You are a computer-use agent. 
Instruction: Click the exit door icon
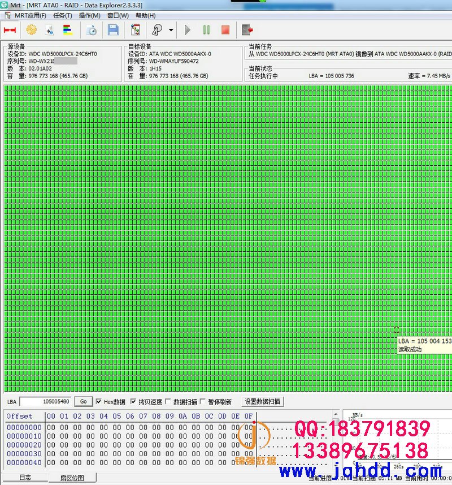coord(247,30)
